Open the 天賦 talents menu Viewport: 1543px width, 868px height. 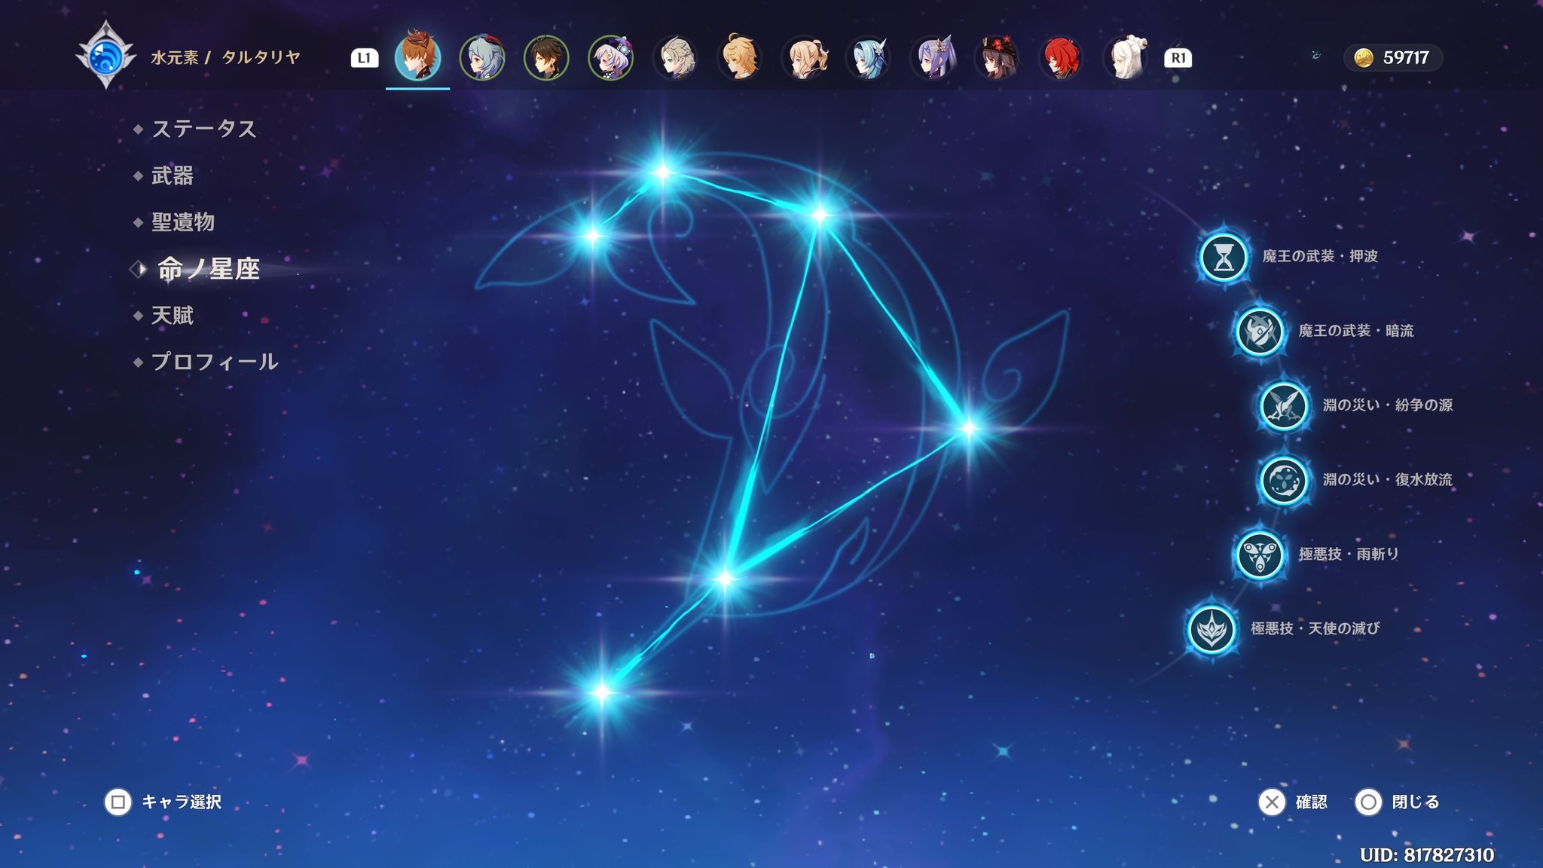pyautogui.click(x=173, y=315)
